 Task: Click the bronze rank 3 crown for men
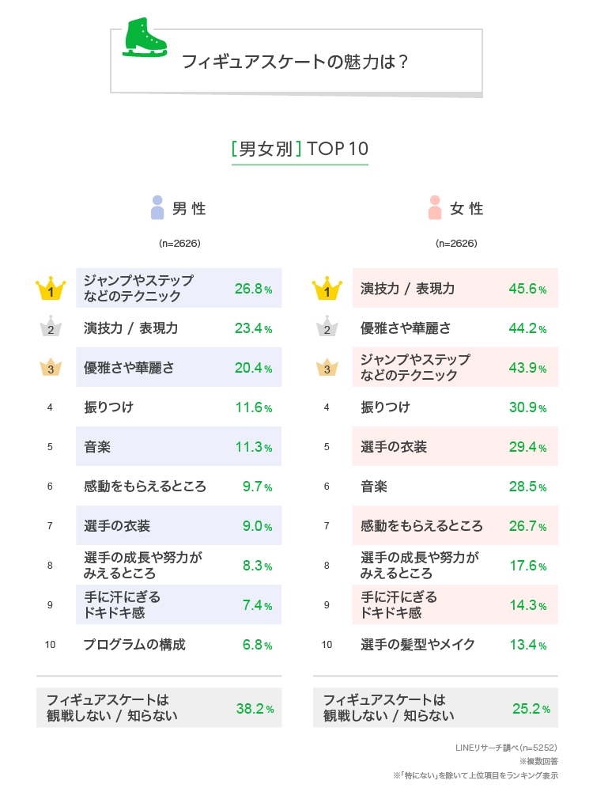(x=51, y=367)
